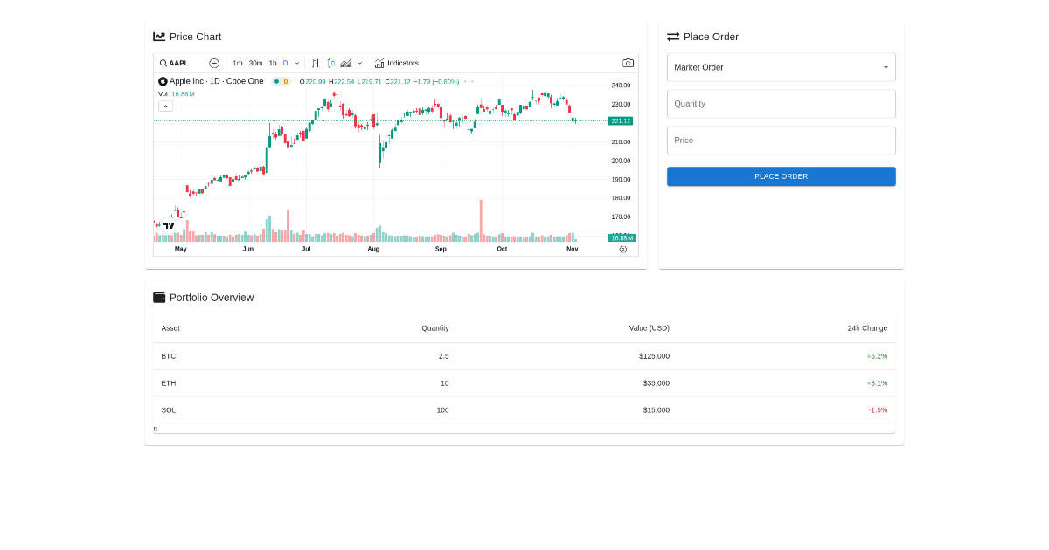Image resolution: width=1049 pixels, height=550 pixels.
Task: Open the AAPL symbol search
Action: (x=175, y=63)
